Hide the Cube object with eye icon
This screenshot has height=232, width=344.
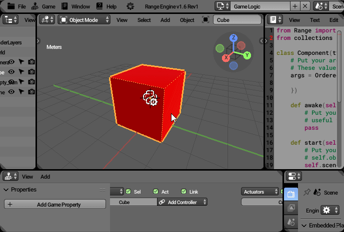pyautogui.click(x=12, y=72)
